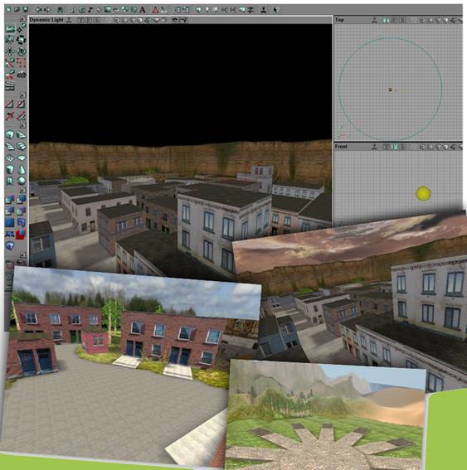Select the Brush Clipping scissors tool

click(x=10, y=63)
